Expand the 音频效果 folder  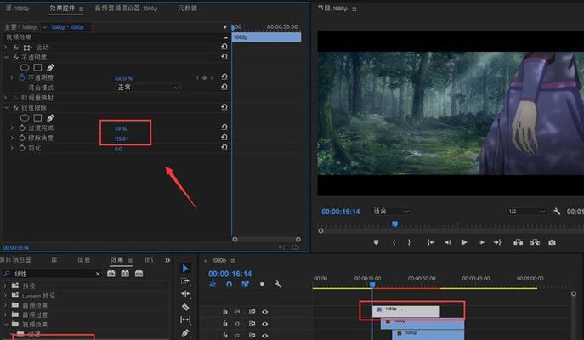[x=5, y=305]
